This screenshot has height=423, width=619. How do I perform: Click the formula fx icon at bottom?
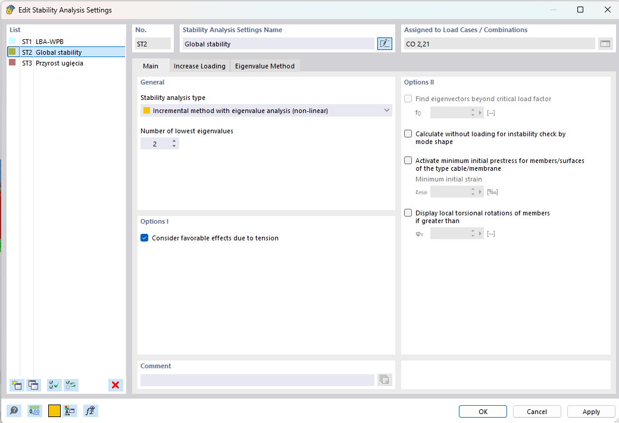point(90,411)
